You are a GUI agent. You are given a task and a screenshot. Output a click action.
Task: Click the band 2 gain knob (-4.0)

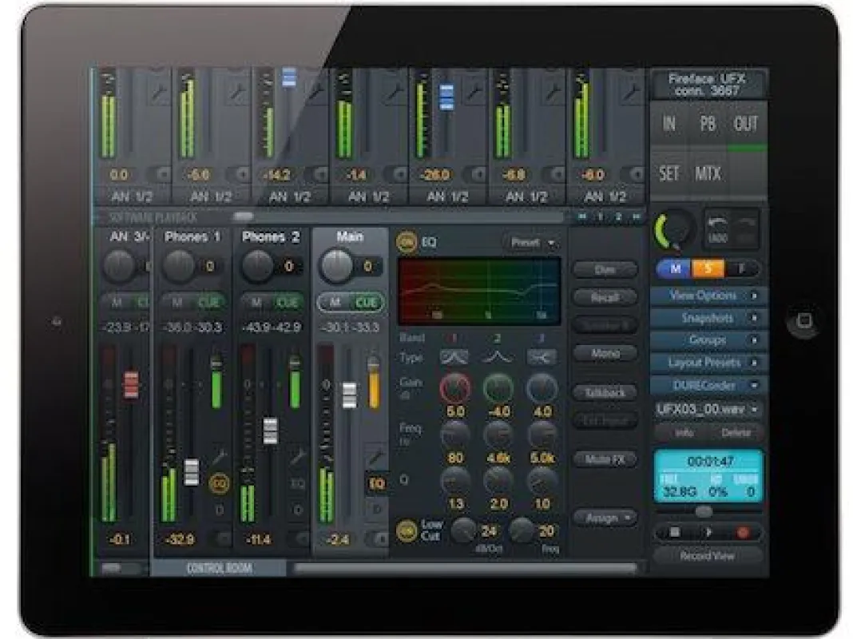[498, 387]
